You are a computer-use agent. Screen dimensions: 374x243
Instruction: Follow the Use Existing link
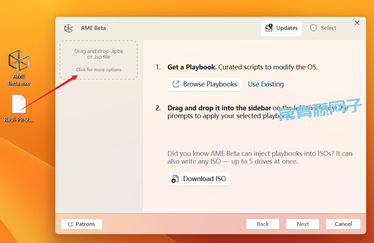[266, 84]
